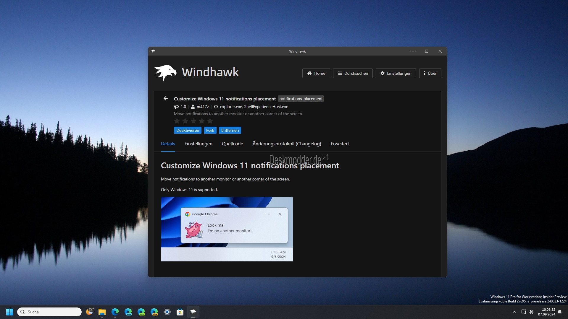Rate the mod five stars
This screenshot has height=319, width=568.
(210, 121)
